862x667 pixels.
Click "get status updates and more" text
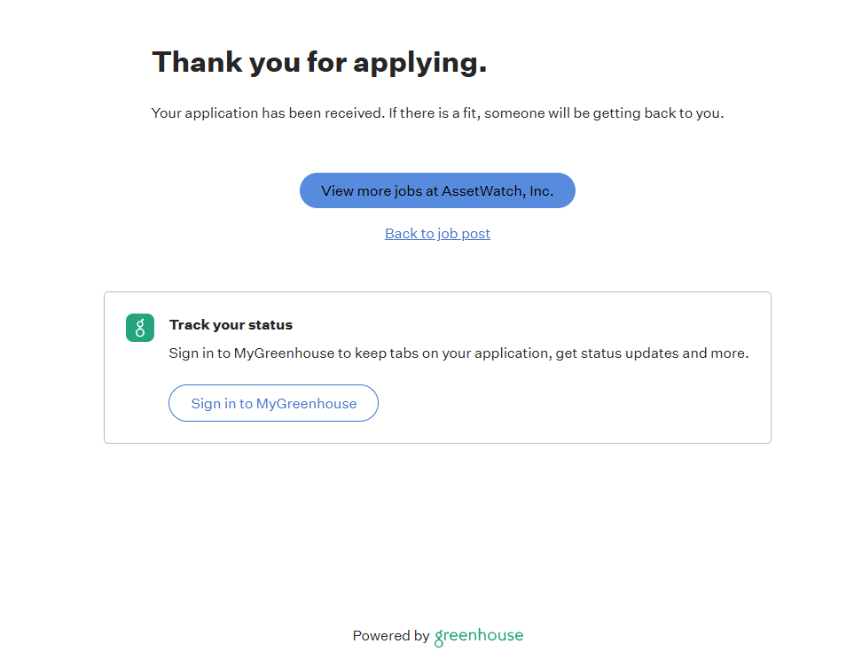652,353
